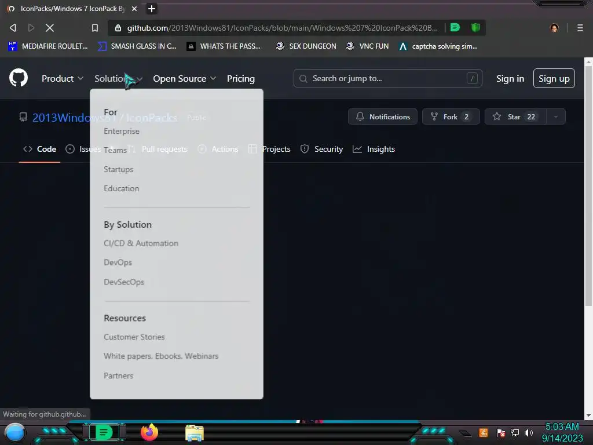This screenshot has width=593, height=445.
Task: Go back with the browser back arrow
Action: point(13,28)
